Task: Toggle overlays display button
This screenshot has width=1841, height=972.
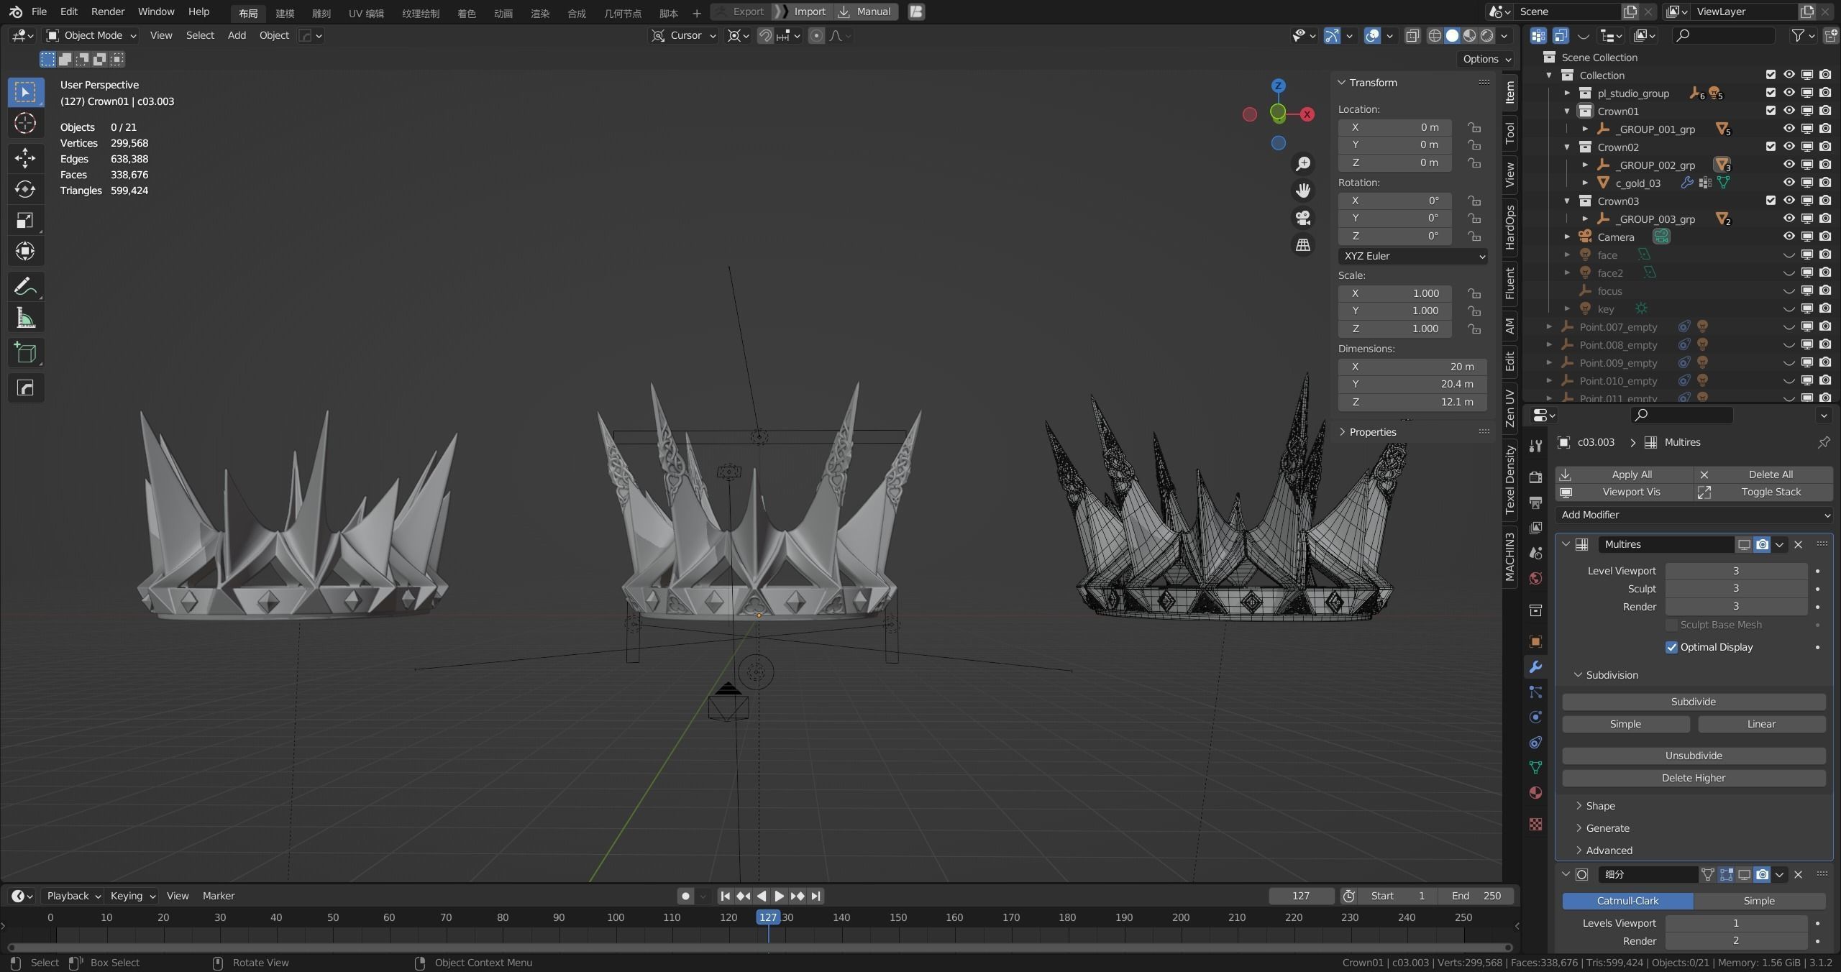Action: tap(1372, 35)
